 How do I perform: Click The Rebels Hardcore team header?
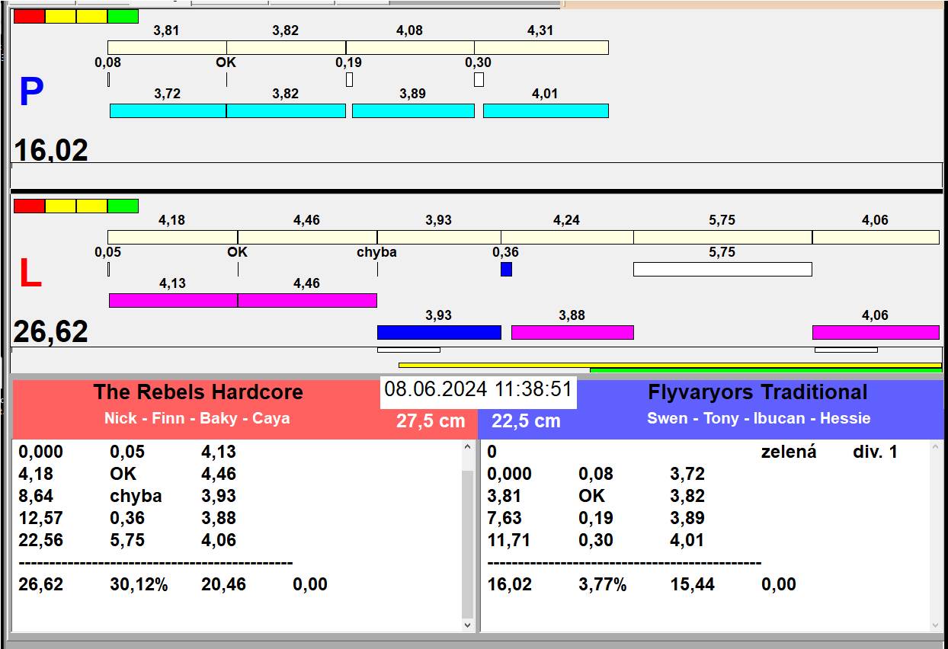click(198, 392)
